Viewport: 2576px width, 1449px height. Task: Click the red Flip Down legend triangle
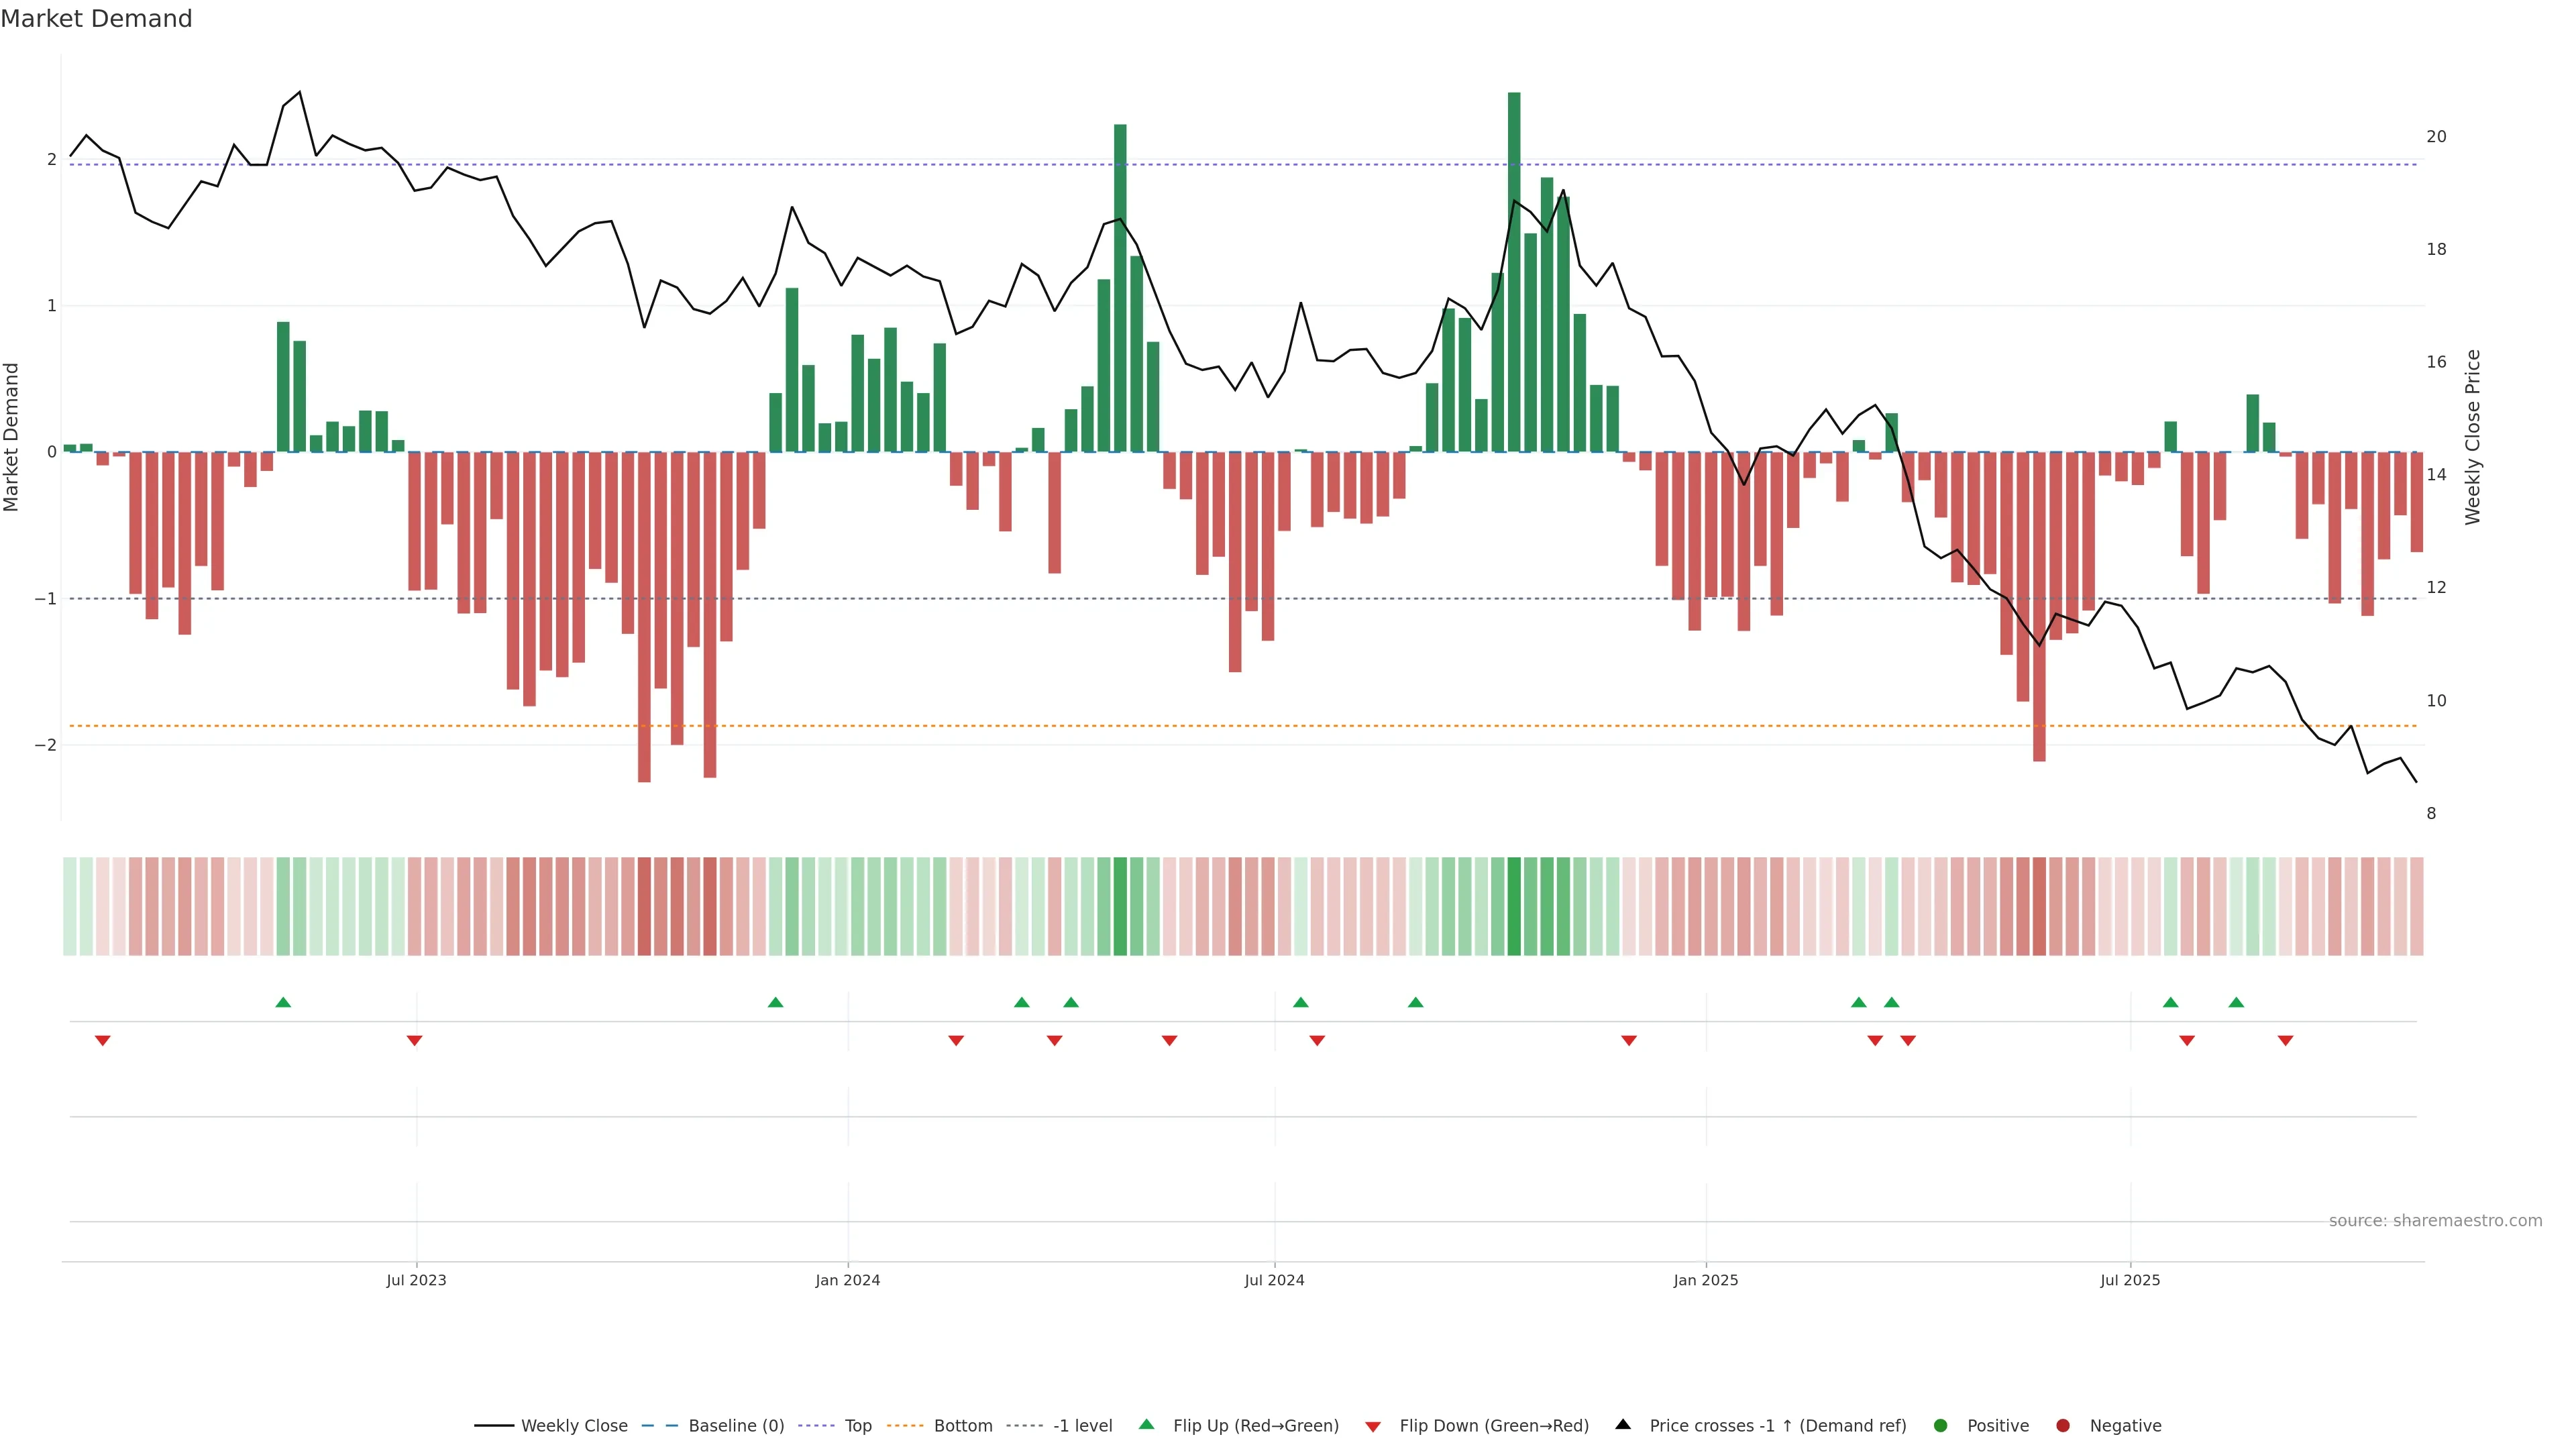click(x=1373, y=1427)
